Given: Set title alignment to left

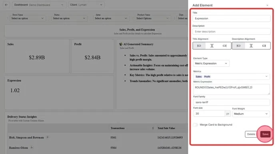Looking at the screenshot, I should tap(199, 46).
